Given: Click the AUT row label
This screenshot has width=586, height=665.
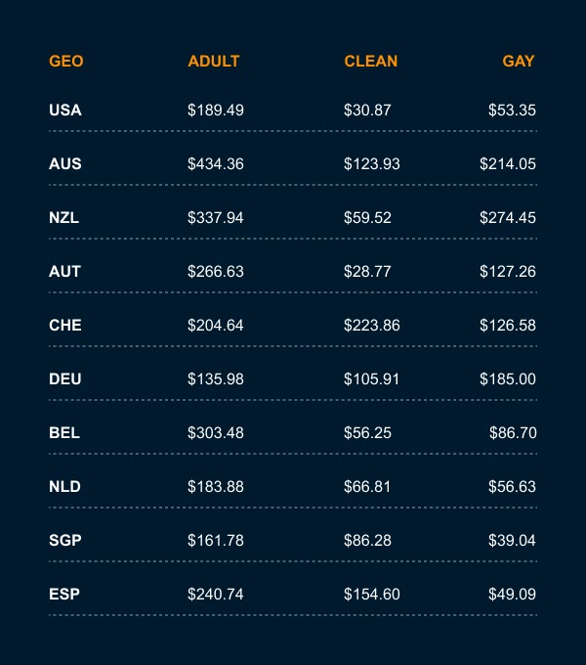Looking at the screenshot, I should tap(64, 272).
